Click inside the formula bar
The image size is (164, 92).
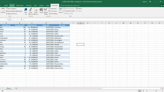pyautogui.click(x=94, y=19)
